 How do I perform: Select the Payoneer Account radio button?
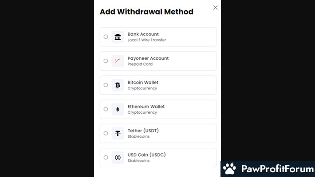106,61
